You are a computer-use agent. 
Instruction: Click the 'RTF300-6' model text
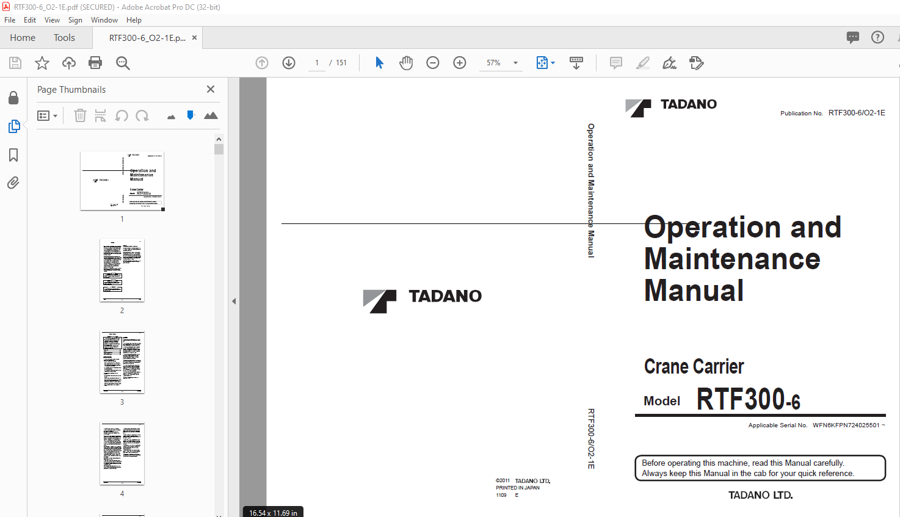pos(748,399)
